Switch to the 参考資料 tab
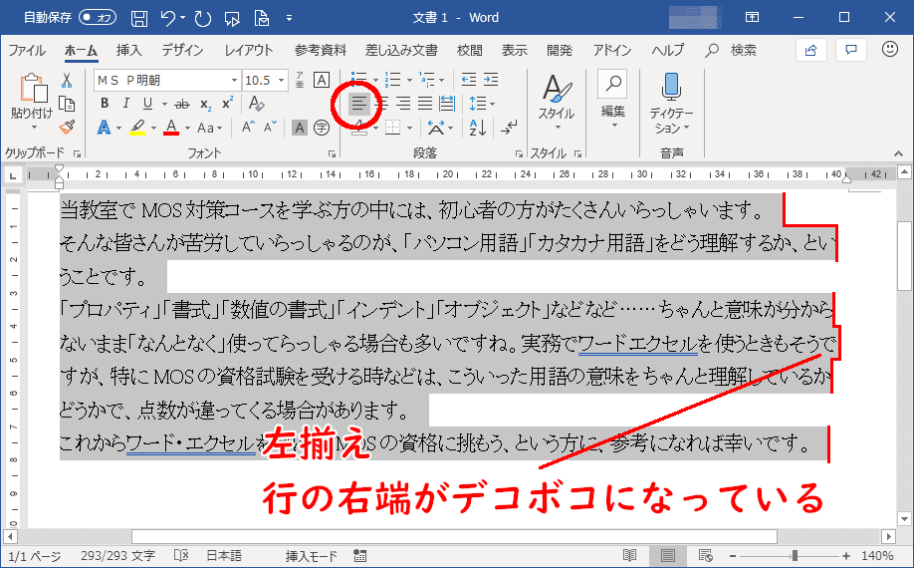This screenshot has height=568, width=914. click(320, 50)
